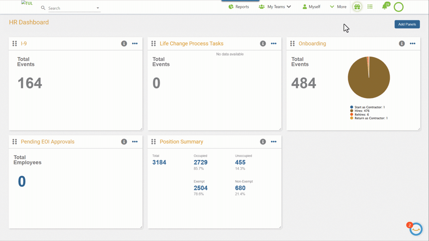429x241 pixels.
Task: Click the Add Panels button
Action: (407, 24)
